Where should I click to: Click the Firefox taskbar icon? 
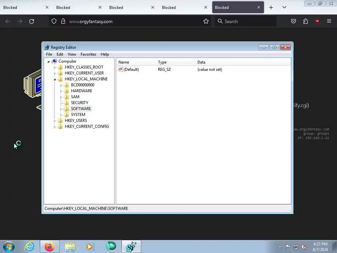click(49, 246)
